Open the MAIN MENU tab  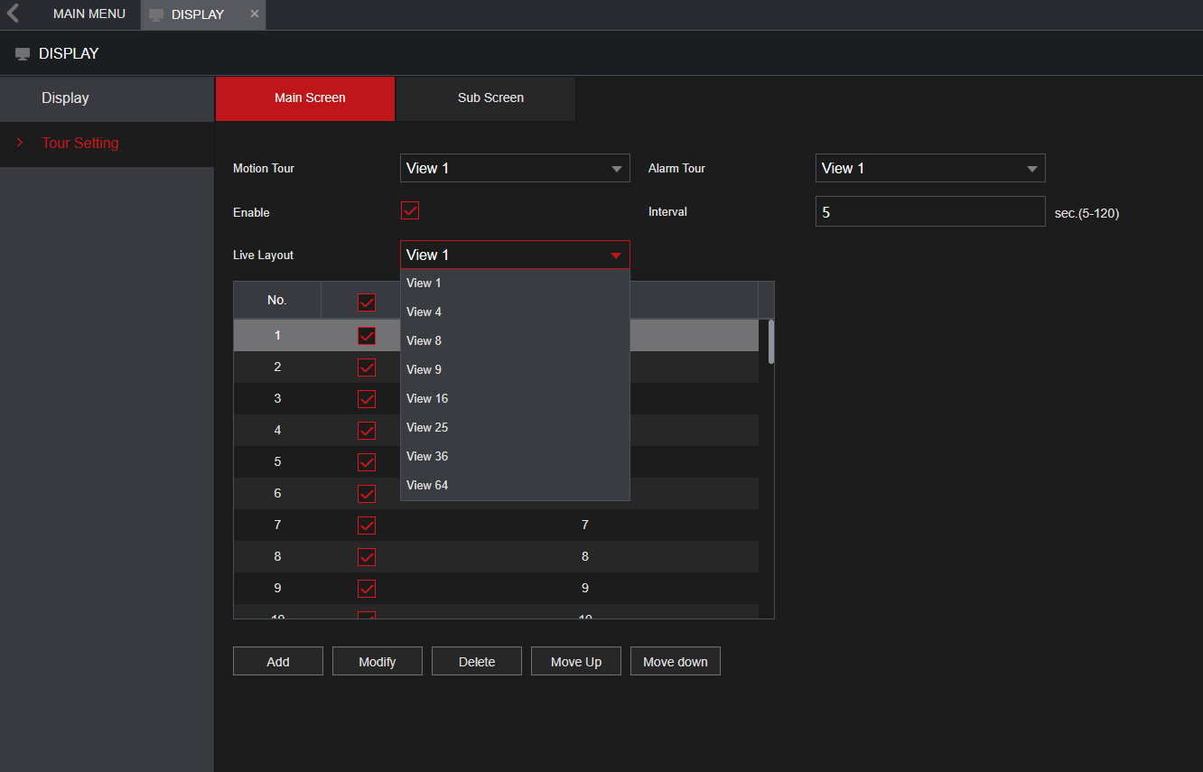coord(89,14)
